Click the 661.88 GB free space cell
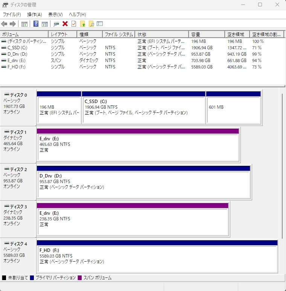Viewport: 286px width, 291px height. point(237,61)
